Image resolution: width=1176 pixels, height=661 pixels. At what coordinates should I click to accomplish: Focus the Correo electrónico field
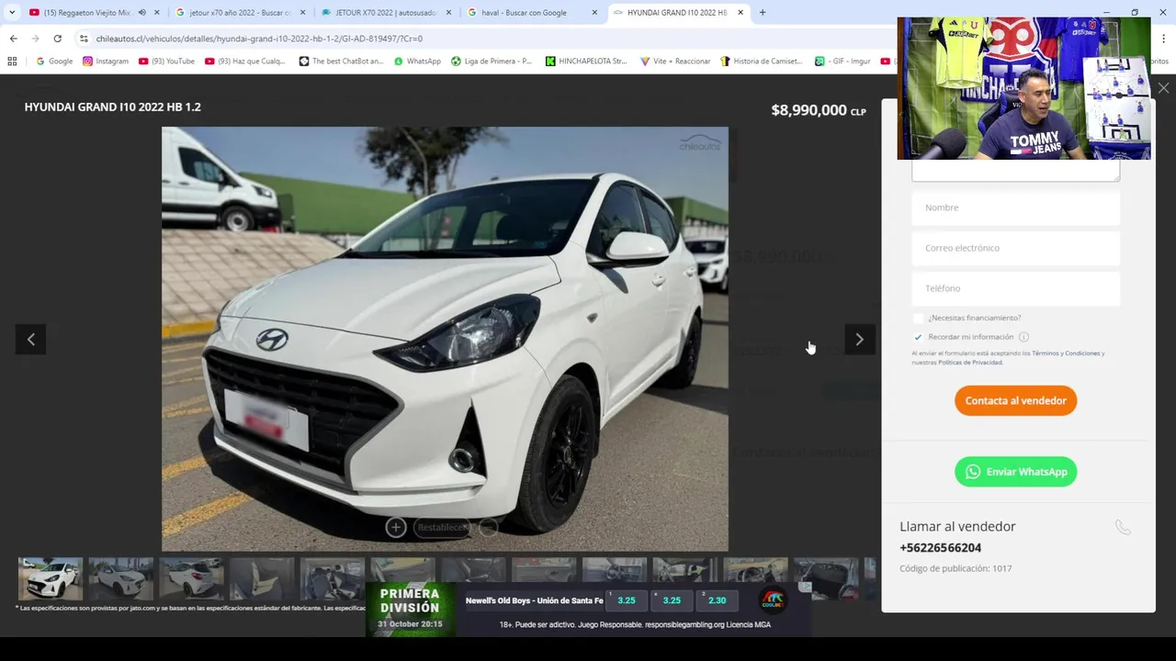click(x=1015, y=248)
